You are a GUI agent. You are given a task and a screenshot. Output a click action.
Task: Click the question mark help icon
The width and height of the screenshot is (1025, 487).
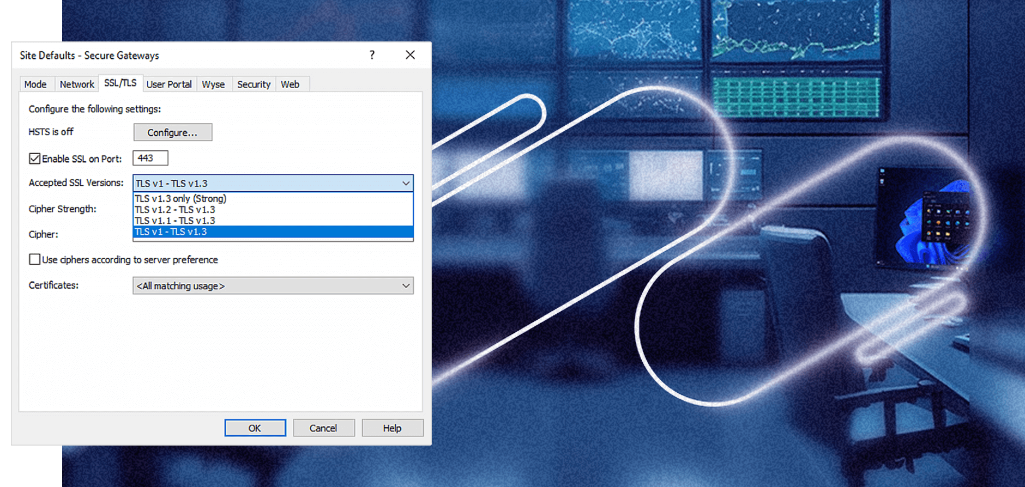point(372,55)
